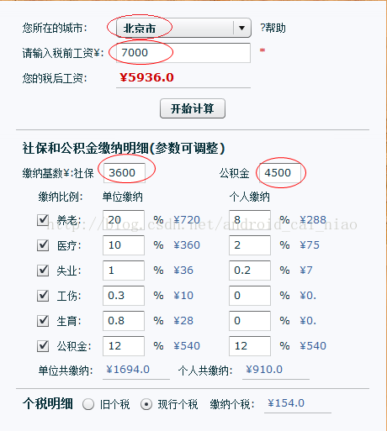
Task: Open the city dropdown showing 北京市
Action: click(183, 28)
